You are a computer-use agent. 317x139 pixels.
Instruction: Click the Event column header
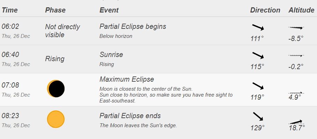click(109, 10)
